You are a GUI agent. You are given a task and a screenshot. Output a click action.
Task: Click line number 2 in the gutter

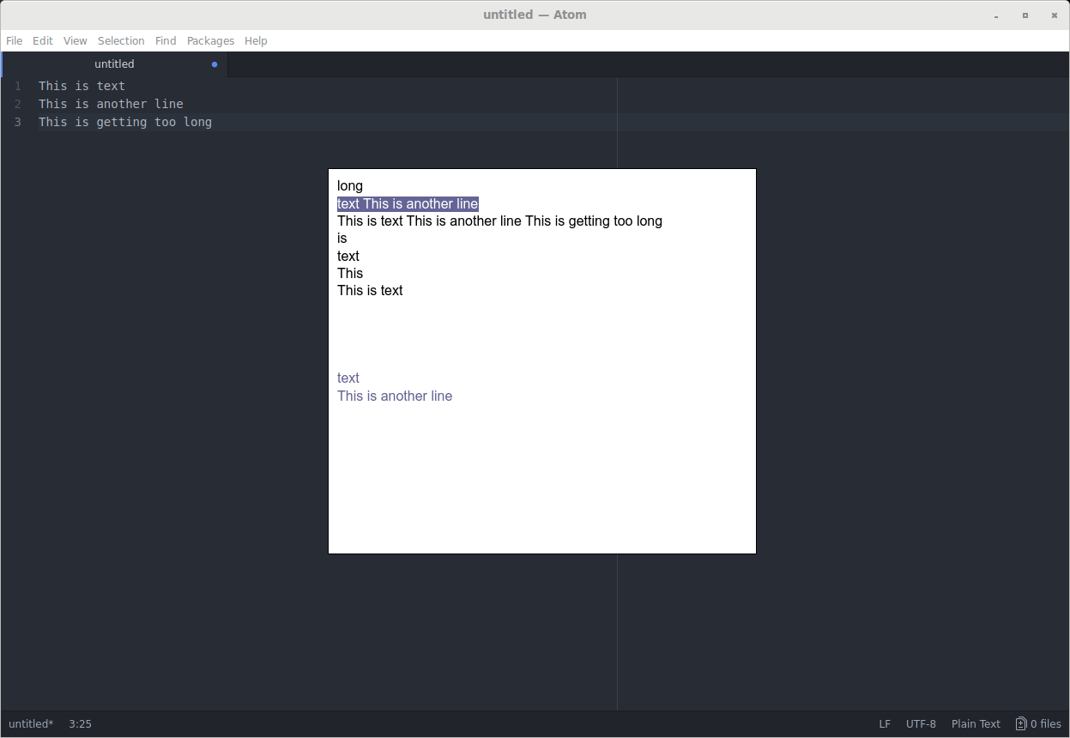tap(17, 104)
